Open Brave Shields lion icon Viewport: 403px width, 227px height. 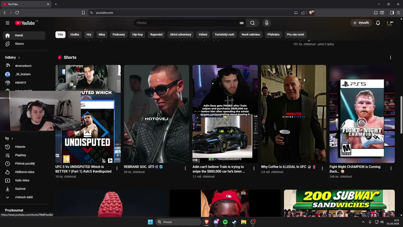[311, 13]
